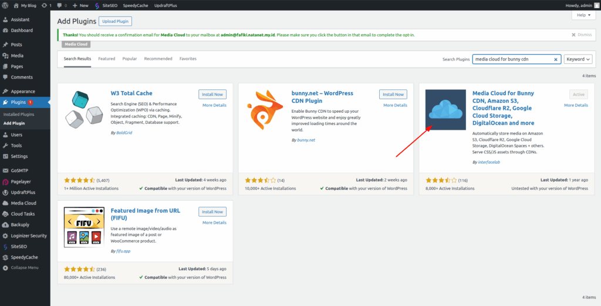Switch to the Search Results tab
This screenshot has width=601, height=306.
pyautogui.click(x=77, y=59)
